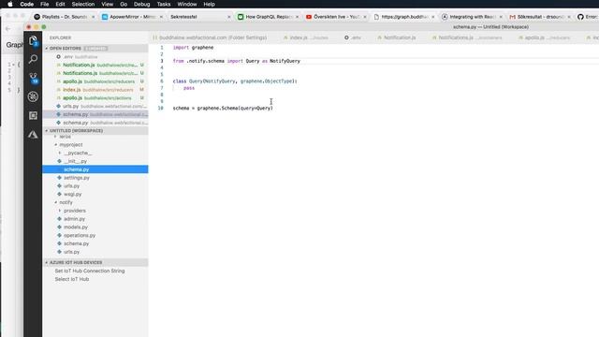The width and height of the screenshot is (599, 337).
Task: Open the Selection menu
Action: point(83,4)
